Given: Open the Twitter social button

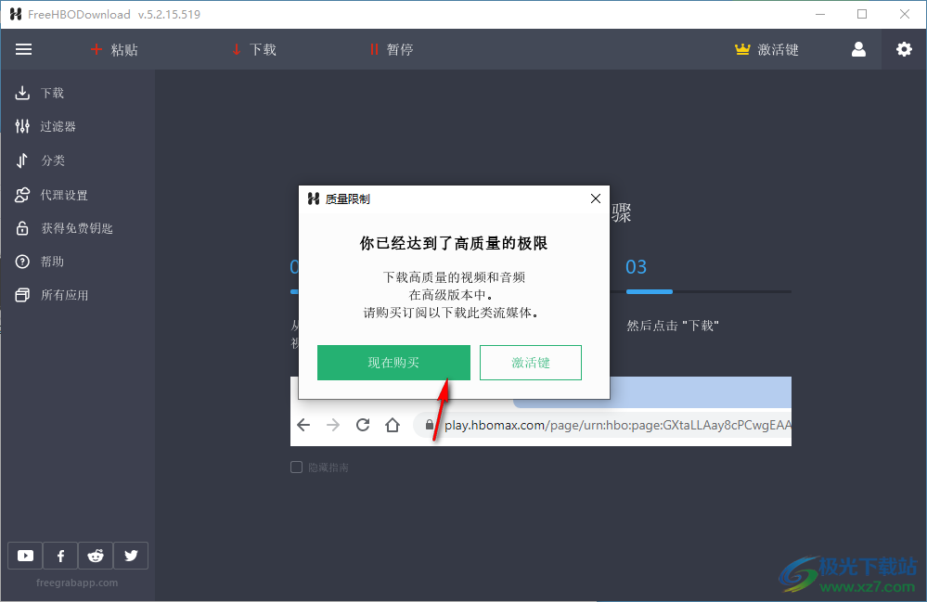Looking at the screenshot, I should click(131, 556).
